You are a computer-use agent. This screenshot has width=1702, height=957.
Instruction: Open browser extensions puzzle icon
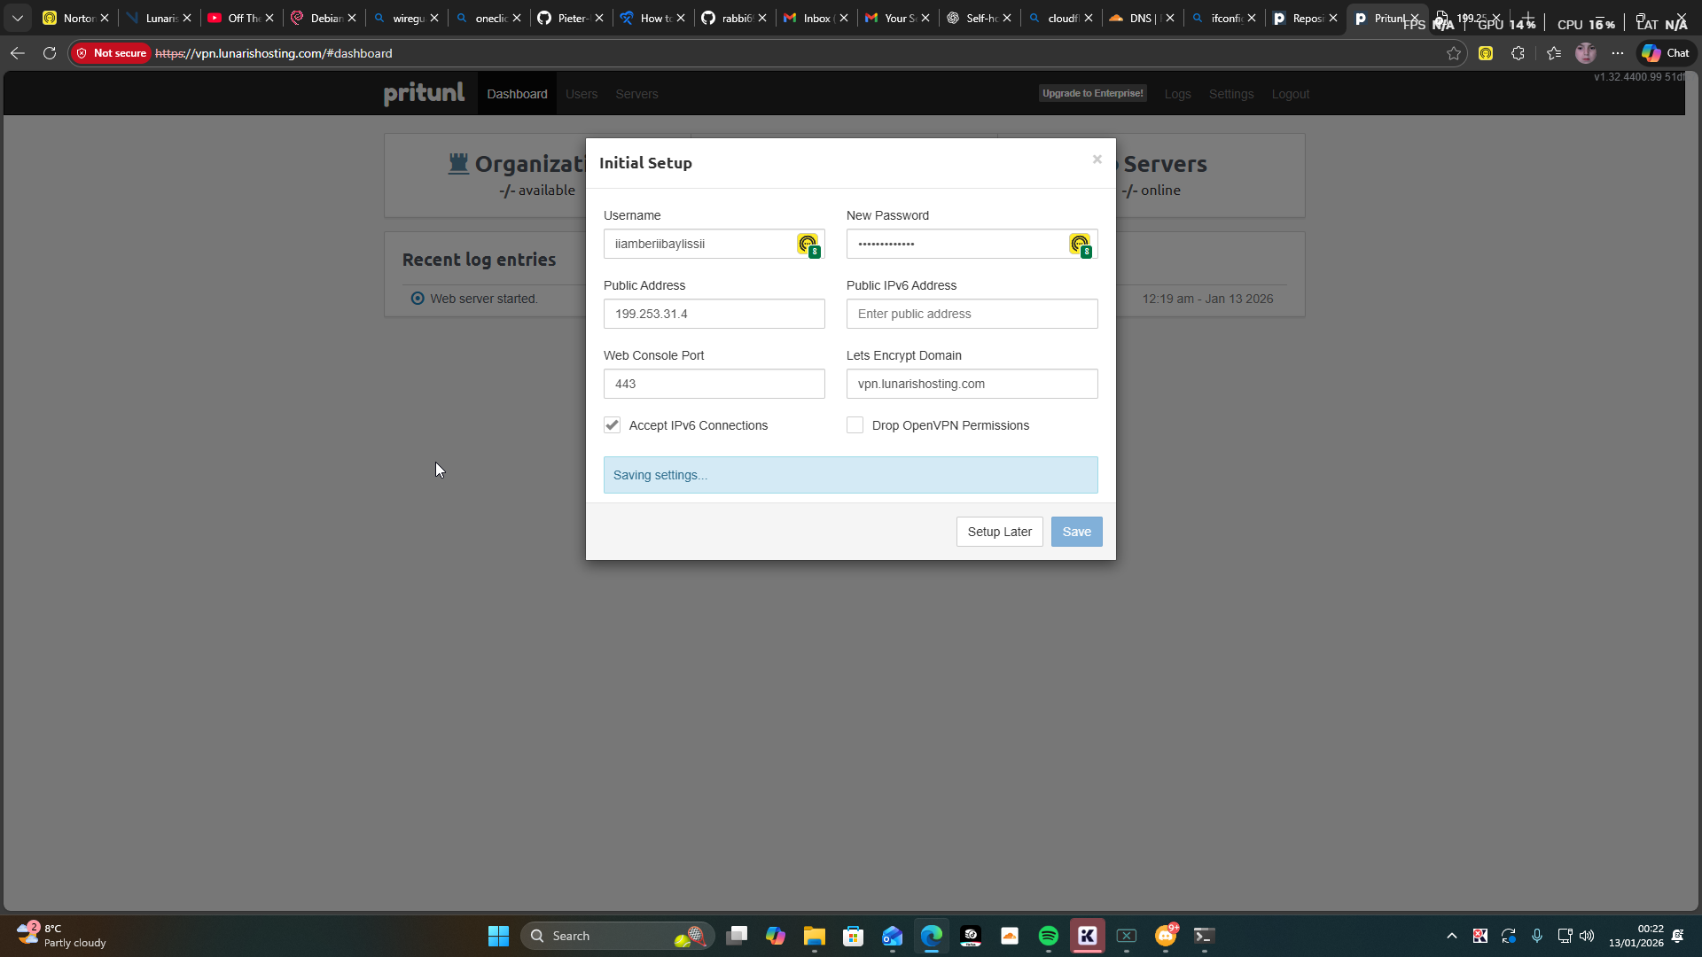click(x=1518, y=53)
